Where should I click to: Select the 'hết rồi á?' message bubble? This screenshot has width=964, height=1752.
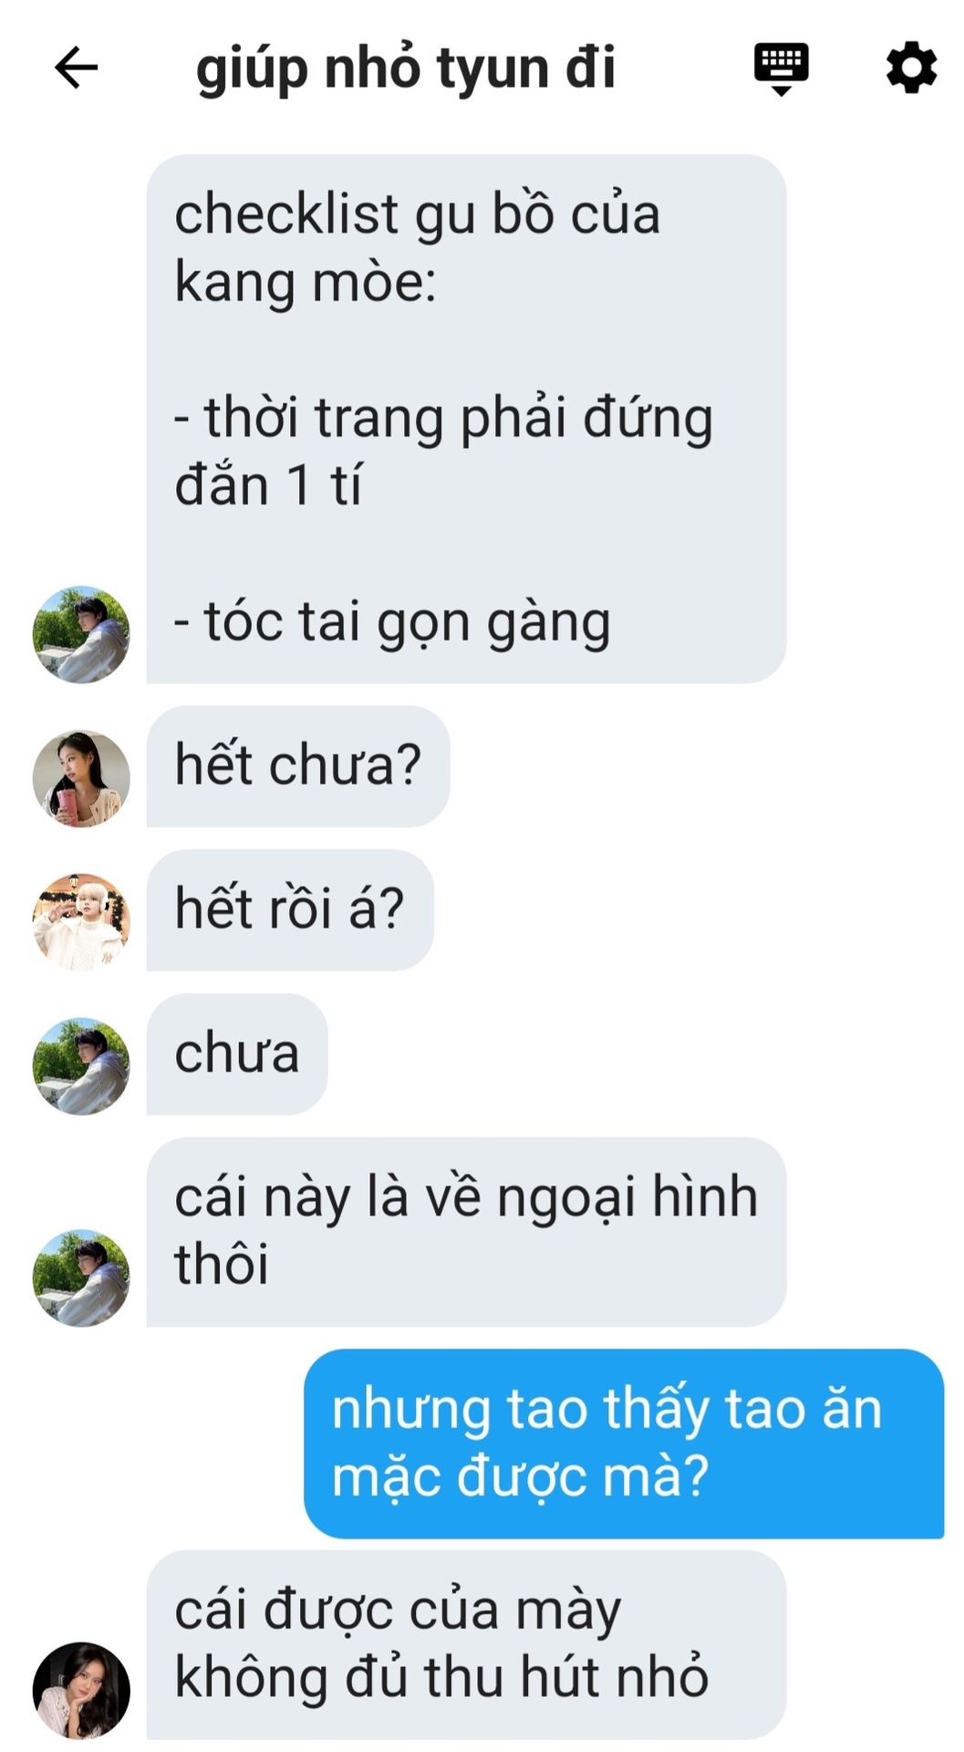(x=290, y=910)
